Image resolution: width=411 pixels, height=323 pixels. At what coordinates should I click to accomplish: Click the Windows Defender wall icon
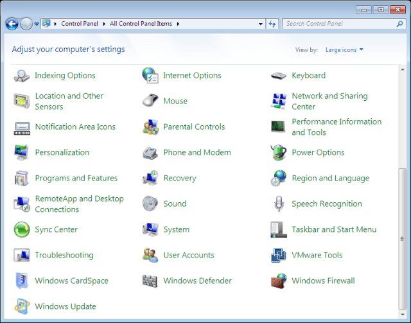coord(150,281)
